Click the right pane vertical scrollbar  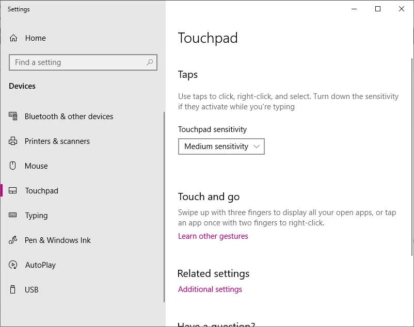411,157
